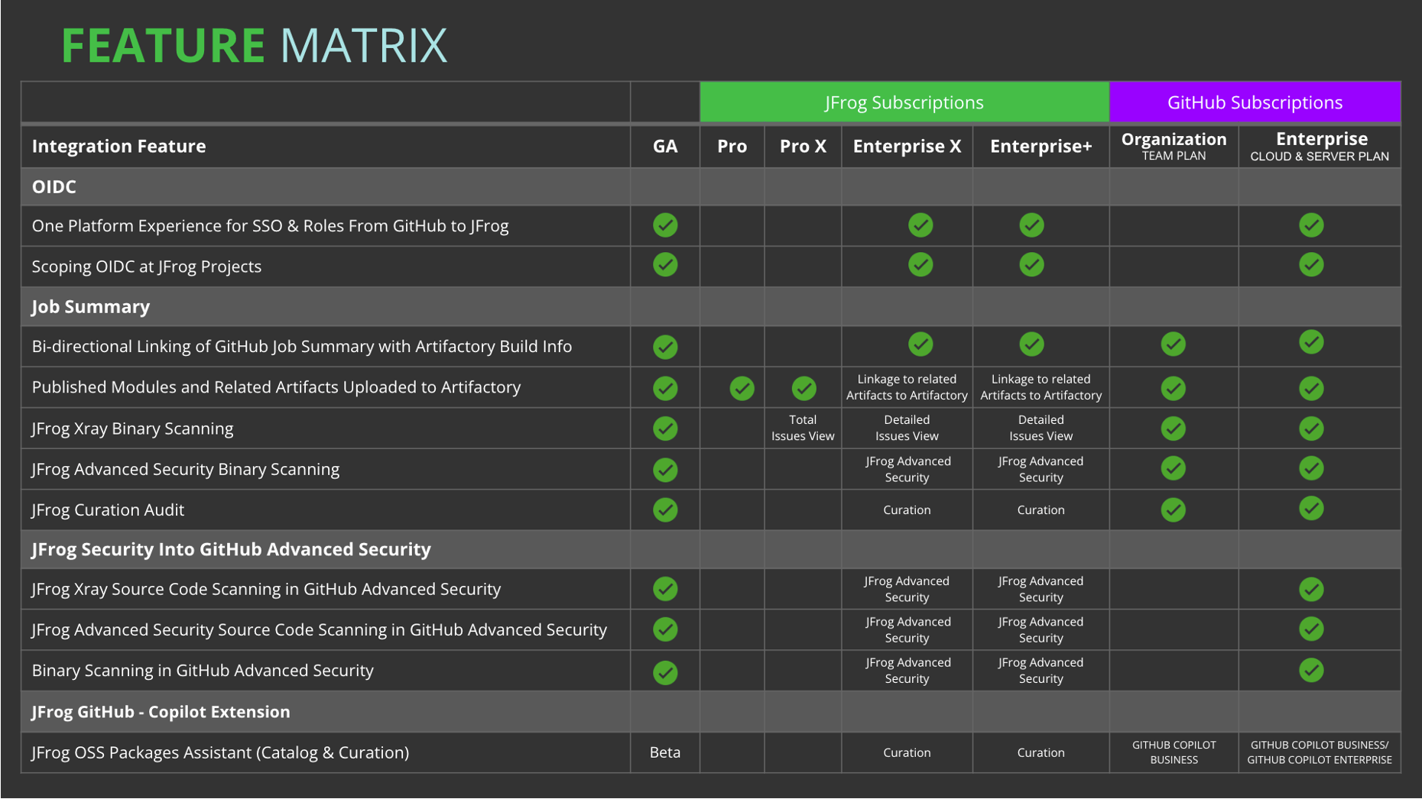Click Enterprise+ checkmark in One Platform Experience row
The image size is (1422, 799).
[x=1031, y=225]
